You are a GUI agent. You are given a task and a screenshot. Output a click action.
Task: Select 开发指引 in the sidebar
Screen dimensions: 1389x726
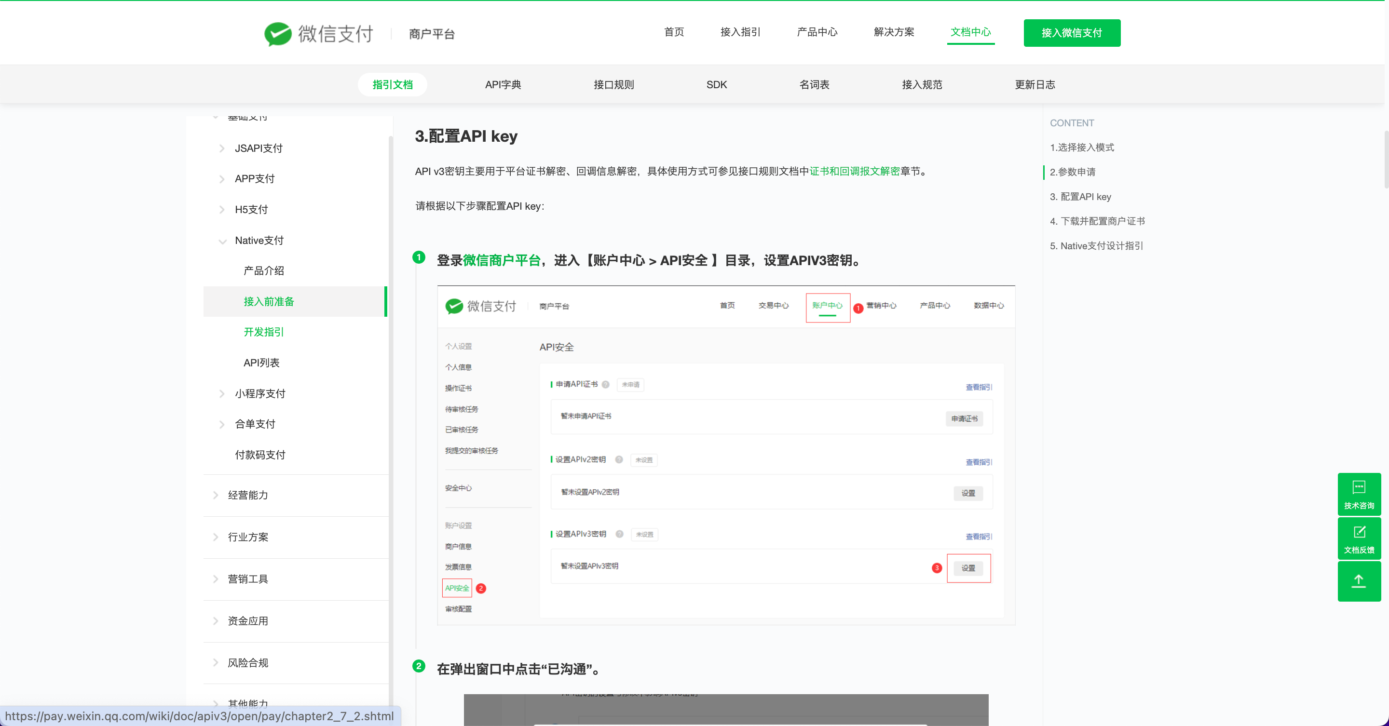(264, 332)
